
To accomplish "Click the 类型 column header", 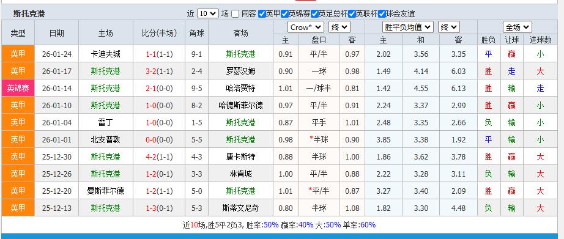I will (18, 33).
